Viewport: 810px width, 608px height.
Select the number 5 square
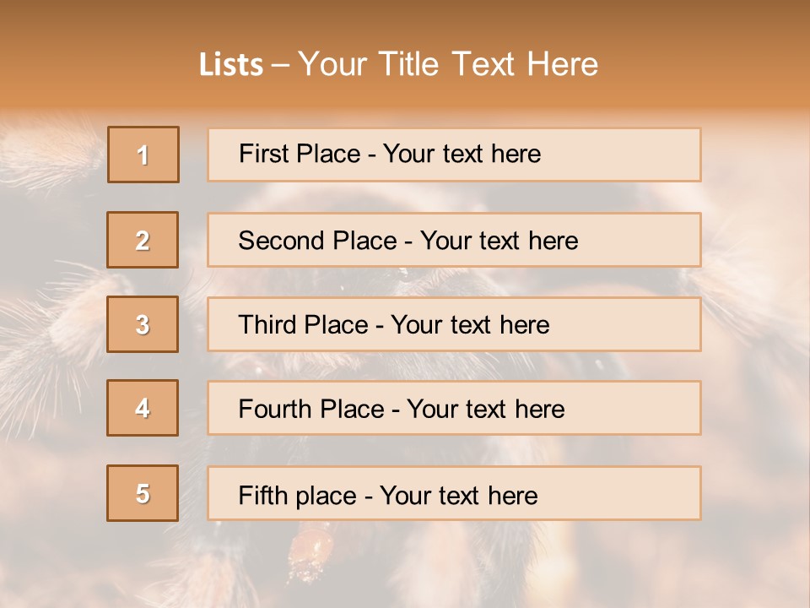(x=143, y=493)
